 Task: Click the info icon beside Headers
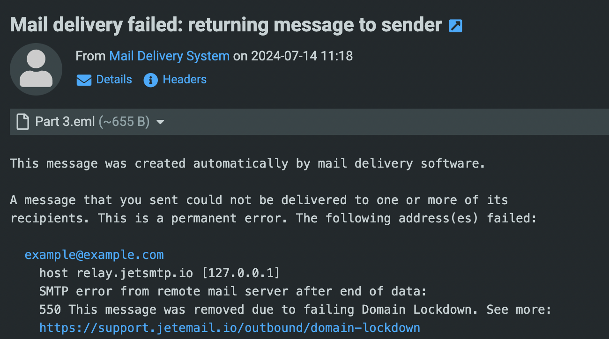pos(150,80)
